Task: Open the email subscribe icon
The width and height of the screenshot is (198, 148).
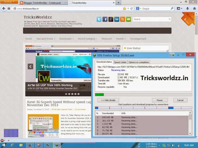Action: pos(128,19)
